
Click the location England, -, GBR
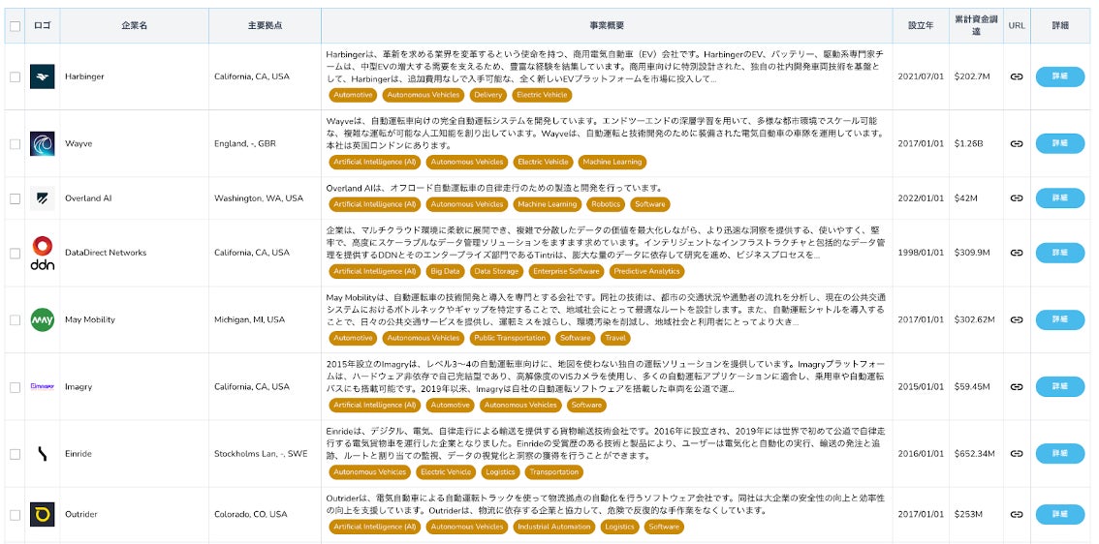245,143
